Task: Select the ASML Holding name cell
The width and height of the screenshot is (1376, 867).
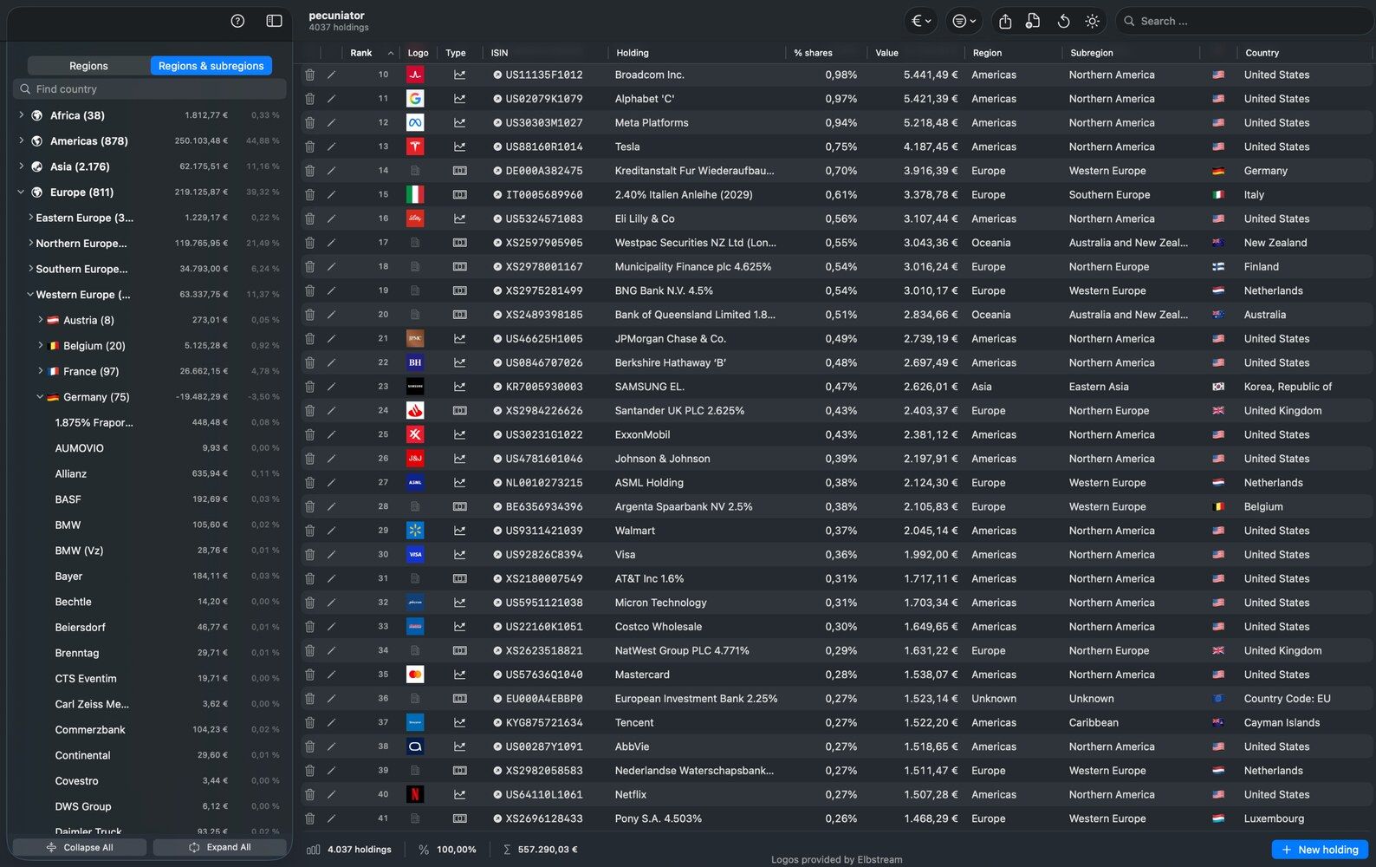Action: [649, 483]
